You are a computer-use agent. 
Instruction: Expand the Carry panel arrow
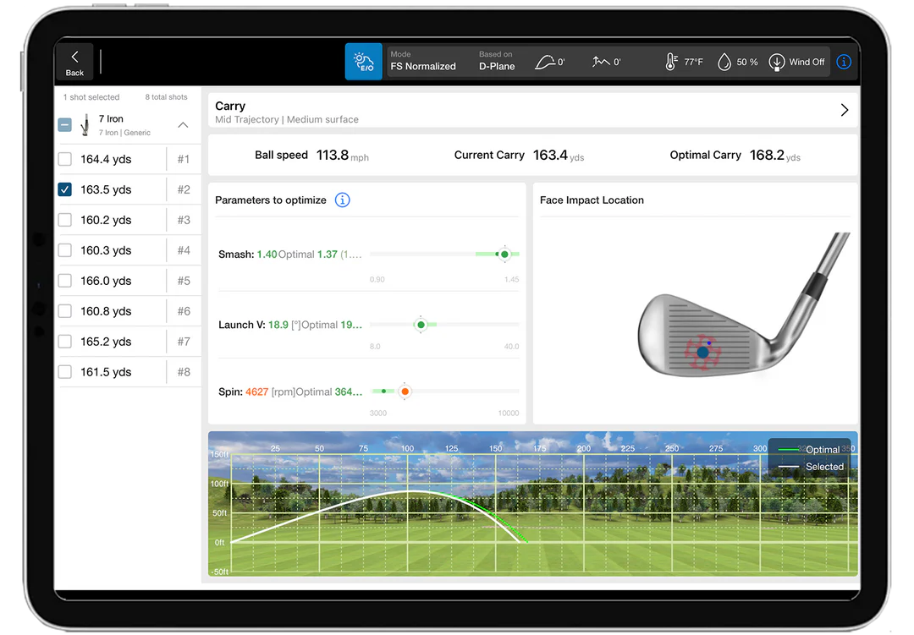844,110
